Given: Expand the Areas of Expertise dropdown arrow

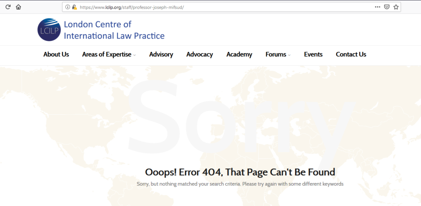Looking at the screenshot, I should 134,55.
